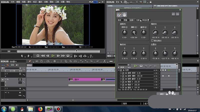Switch to the 图像 tab in dialog
This screenshot has height=112, width=200.
click(x=125, y=20)
